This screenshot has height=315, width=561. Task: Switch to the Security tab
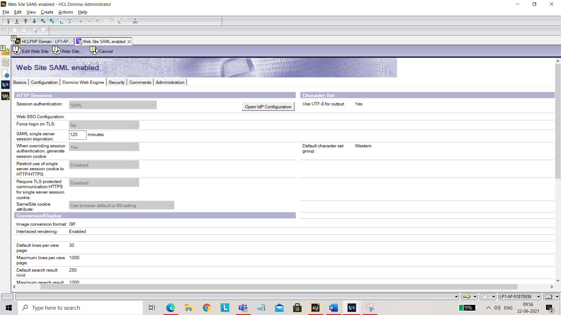(x=117, y=82)
